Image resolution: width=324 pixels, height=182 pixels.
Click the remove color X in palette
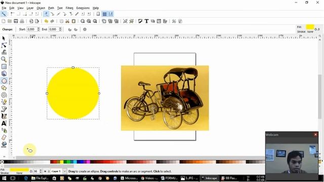point(2,162)
